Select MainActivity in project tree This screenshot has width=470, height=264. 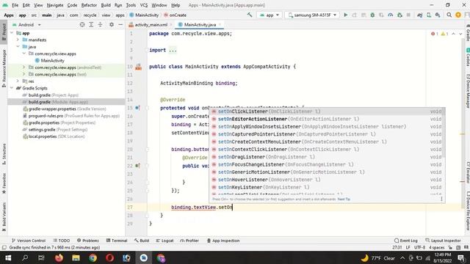50,60
